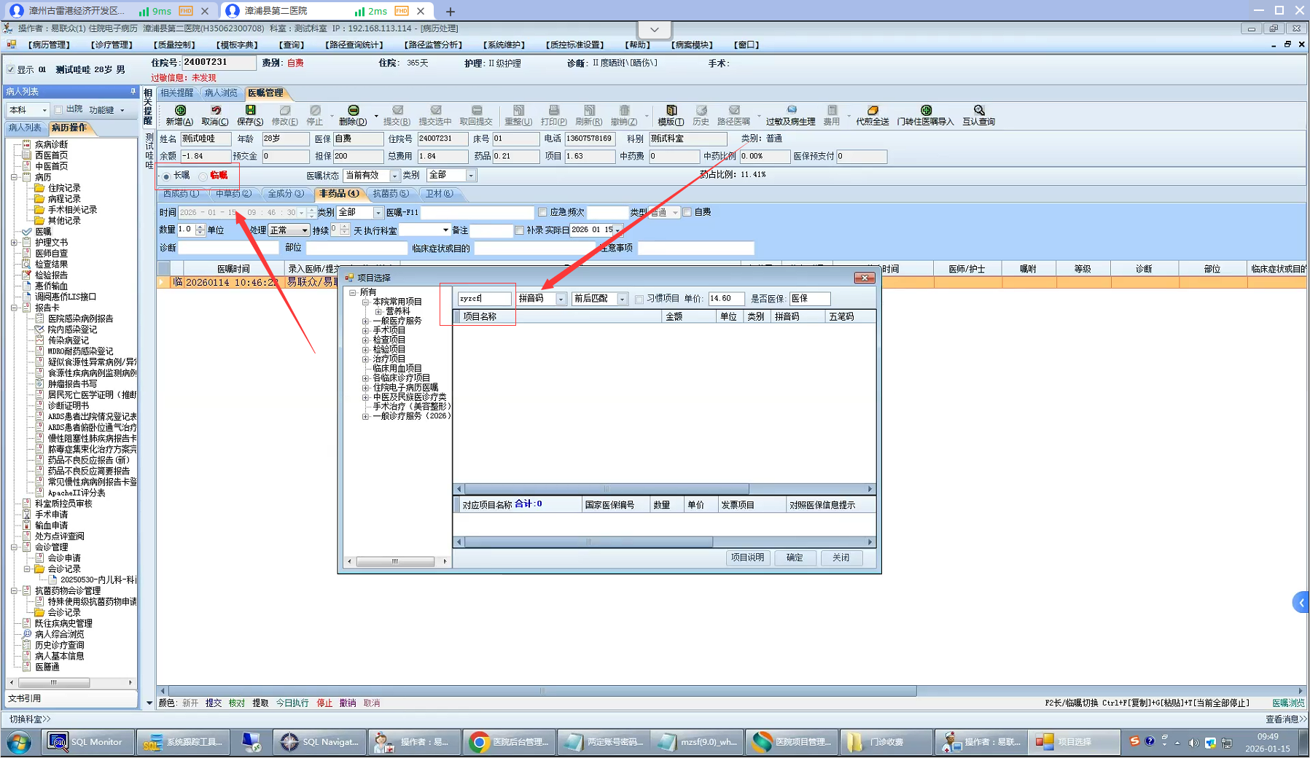1310x758 pixels.
Task: Expand the 手术项目 tree node
Action: coord(365,330)
